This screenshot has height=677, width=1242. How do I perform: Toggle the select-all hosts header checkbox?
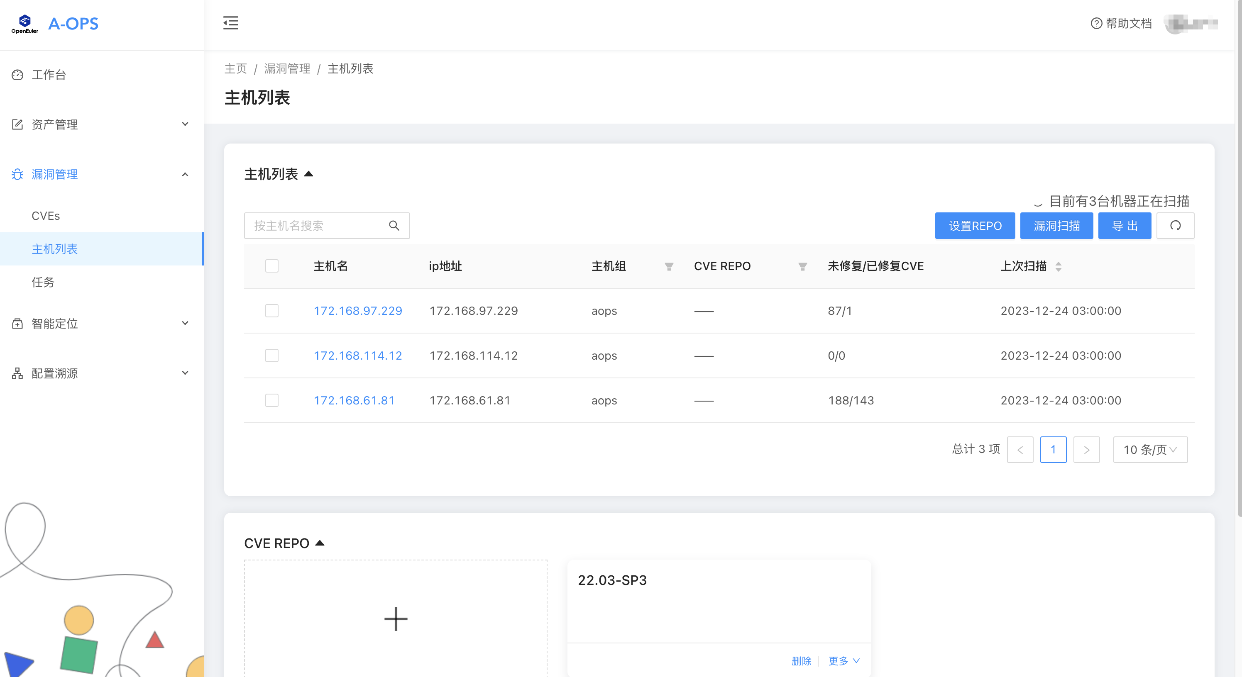[272, 266]
